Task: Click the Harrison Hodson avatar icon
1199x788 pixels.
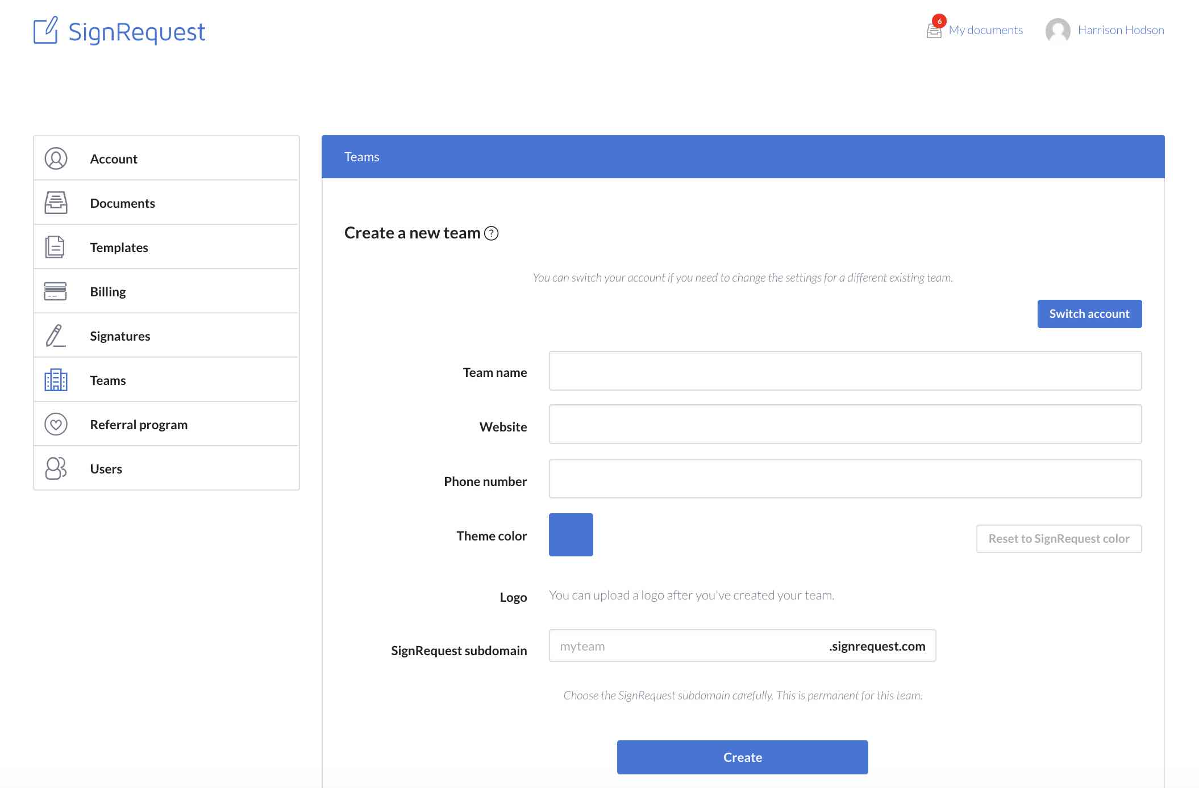Action: (x=1058, y=30)
